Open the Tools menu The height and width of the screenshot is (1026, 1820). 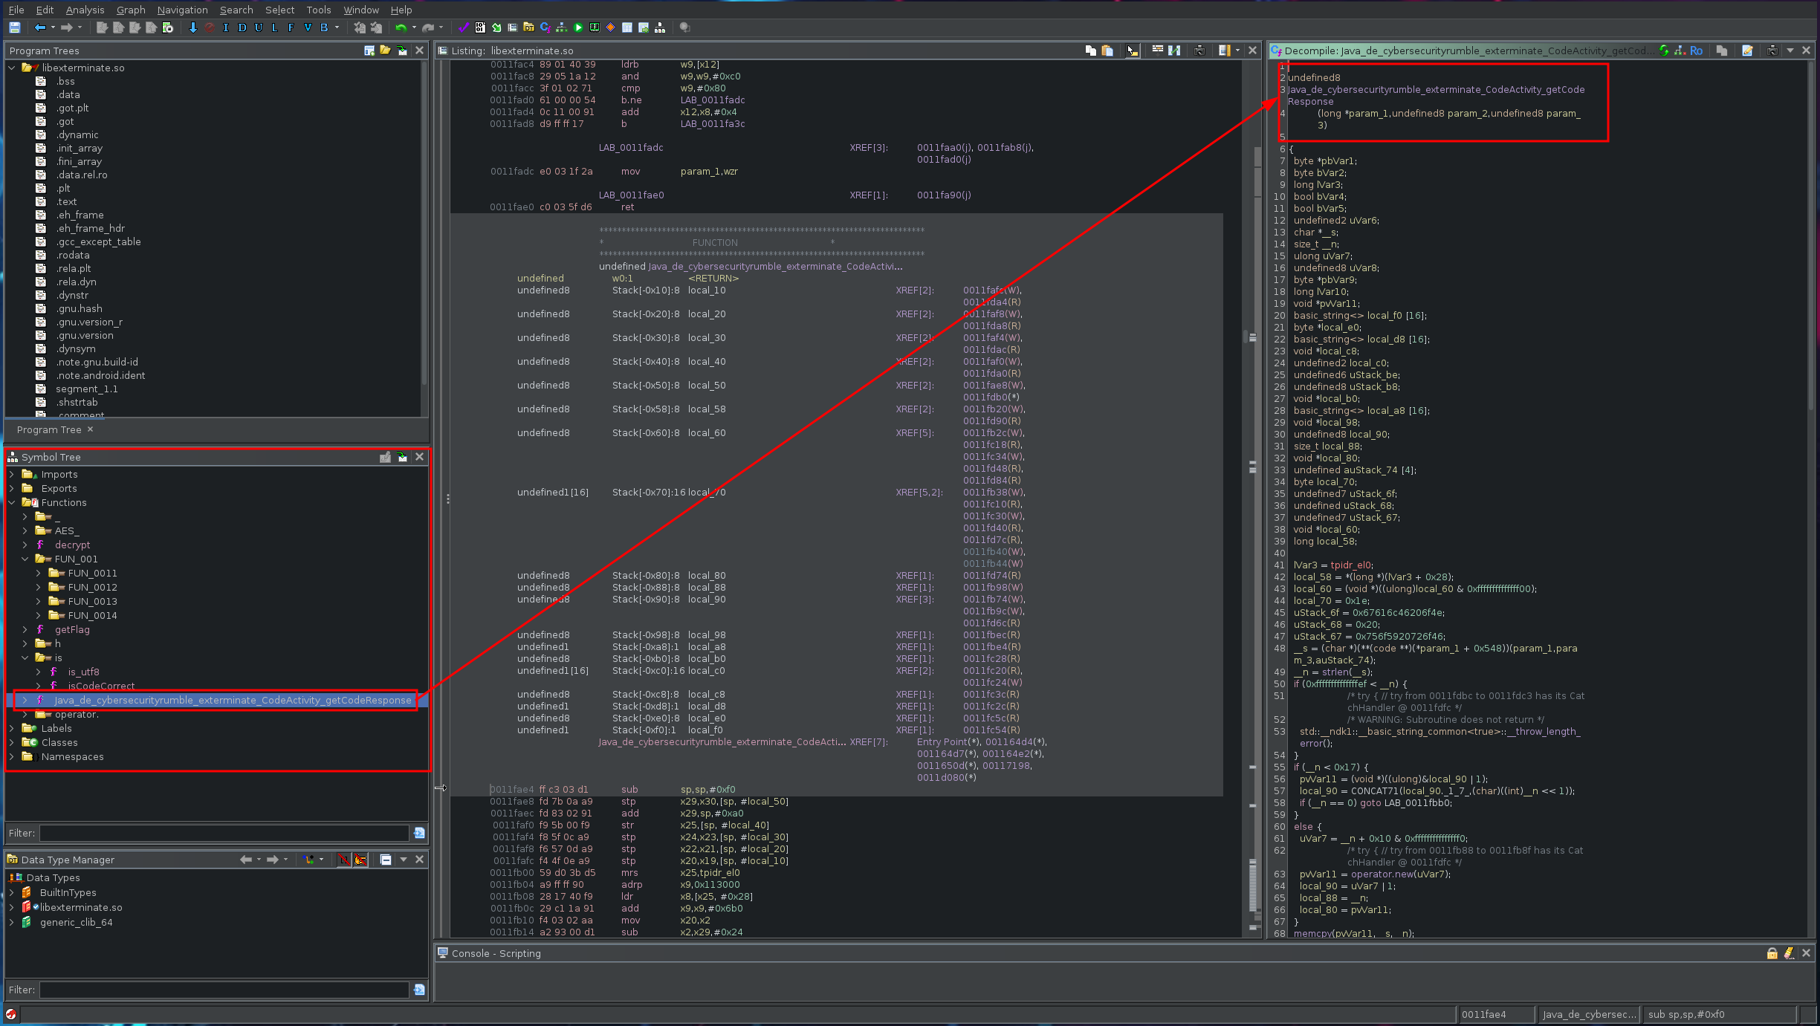[x=319, y=10]
